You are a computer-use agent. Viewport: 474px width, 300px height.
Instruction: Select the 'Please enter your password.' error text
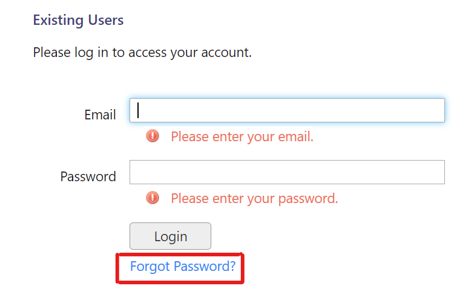254,198
